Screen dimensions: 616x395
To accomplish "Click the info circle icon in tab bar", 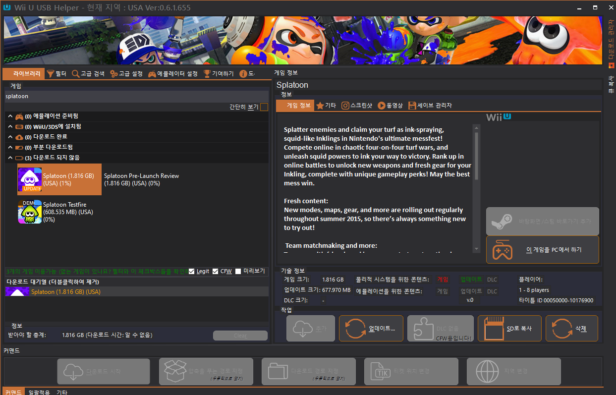I will coord(243,74).
